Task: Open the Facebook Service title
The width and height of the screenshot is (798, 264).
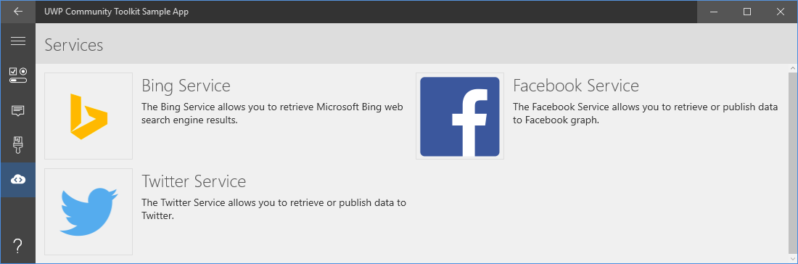Action: click(575, 86)
